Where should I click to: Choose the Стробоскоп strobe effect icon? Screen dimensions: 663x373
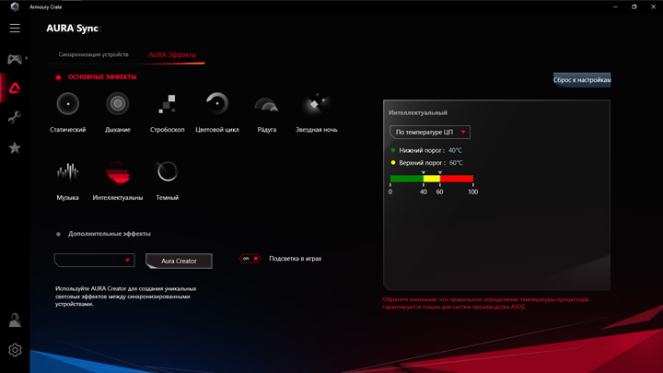(168, 103)
